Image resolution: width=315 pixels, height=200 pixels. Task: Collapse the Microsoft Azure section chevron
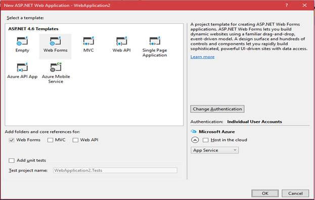pos(195,140)
